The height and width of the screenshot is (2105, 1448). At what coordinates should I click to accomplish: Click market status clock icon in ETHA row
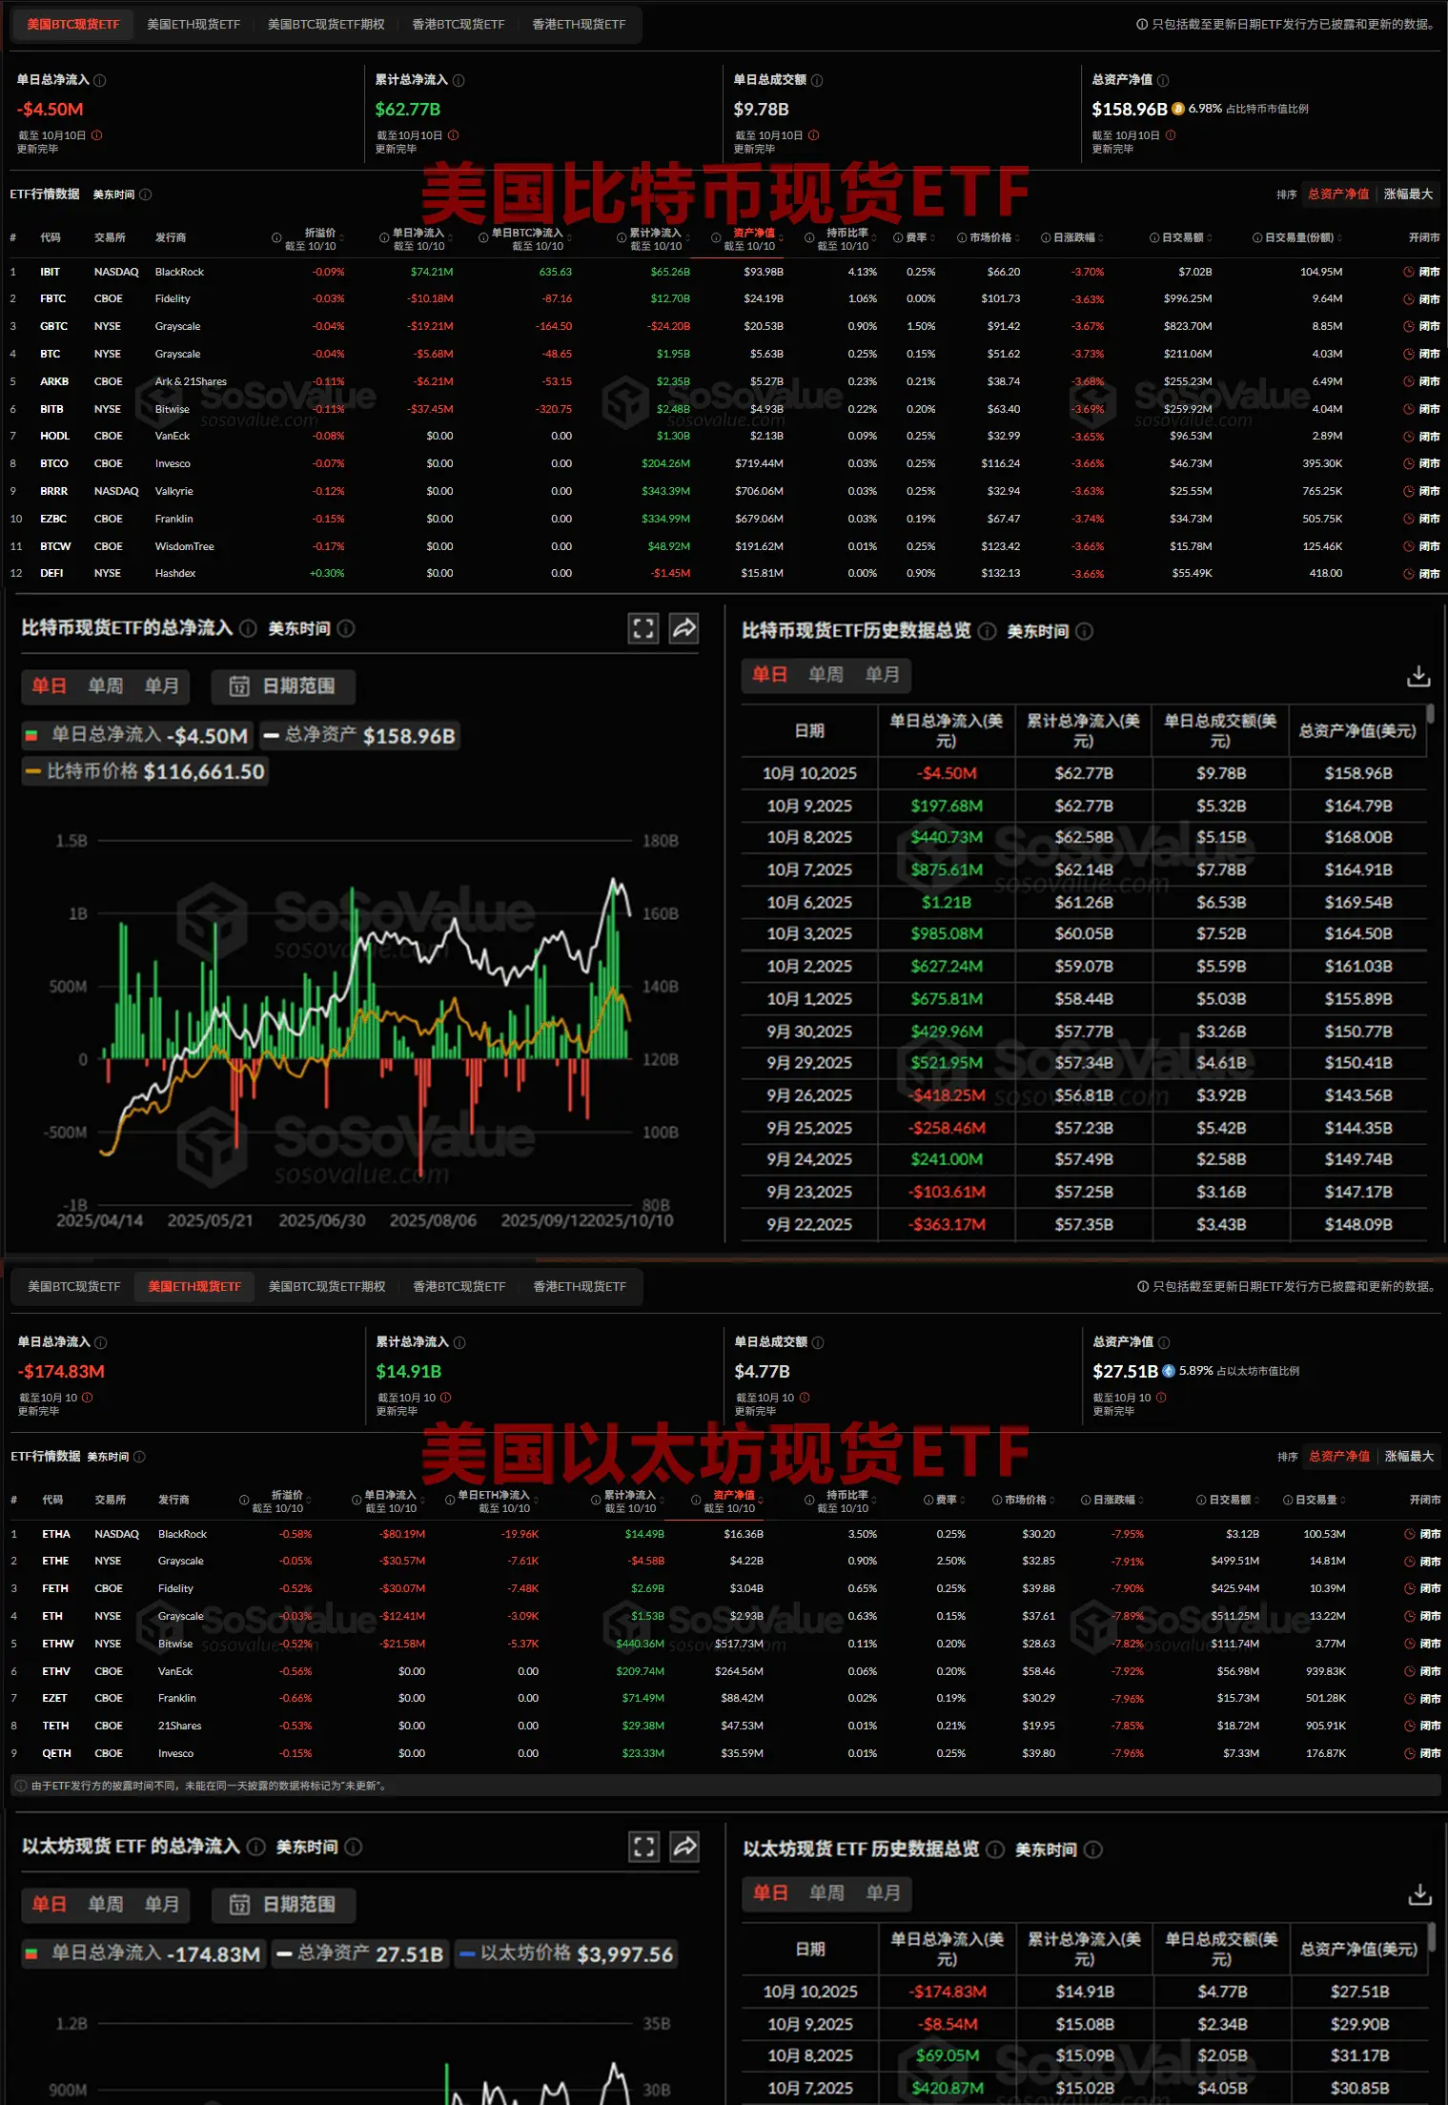1410,1534
